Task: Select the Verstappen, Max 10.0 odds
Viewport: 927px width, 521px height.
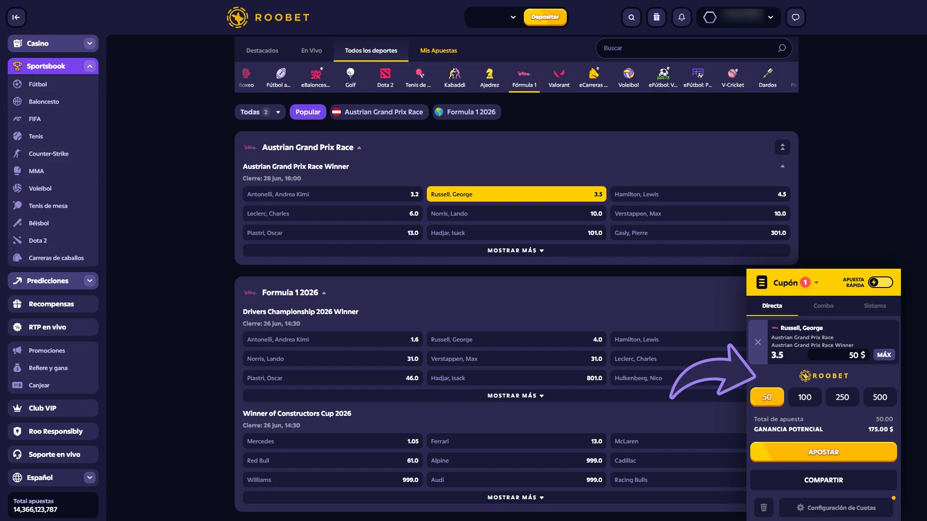Action: [x=700, y=214]
